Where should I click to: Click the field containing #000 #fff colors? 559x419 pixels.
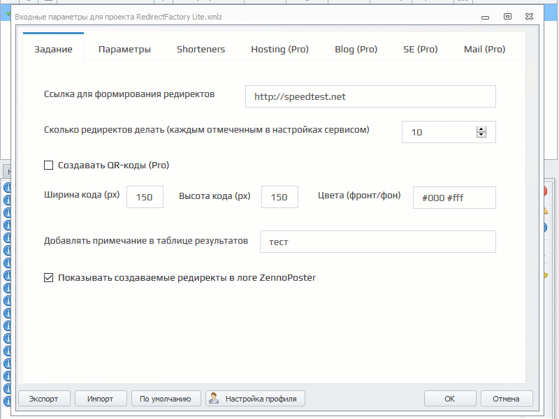coord(454,198)
